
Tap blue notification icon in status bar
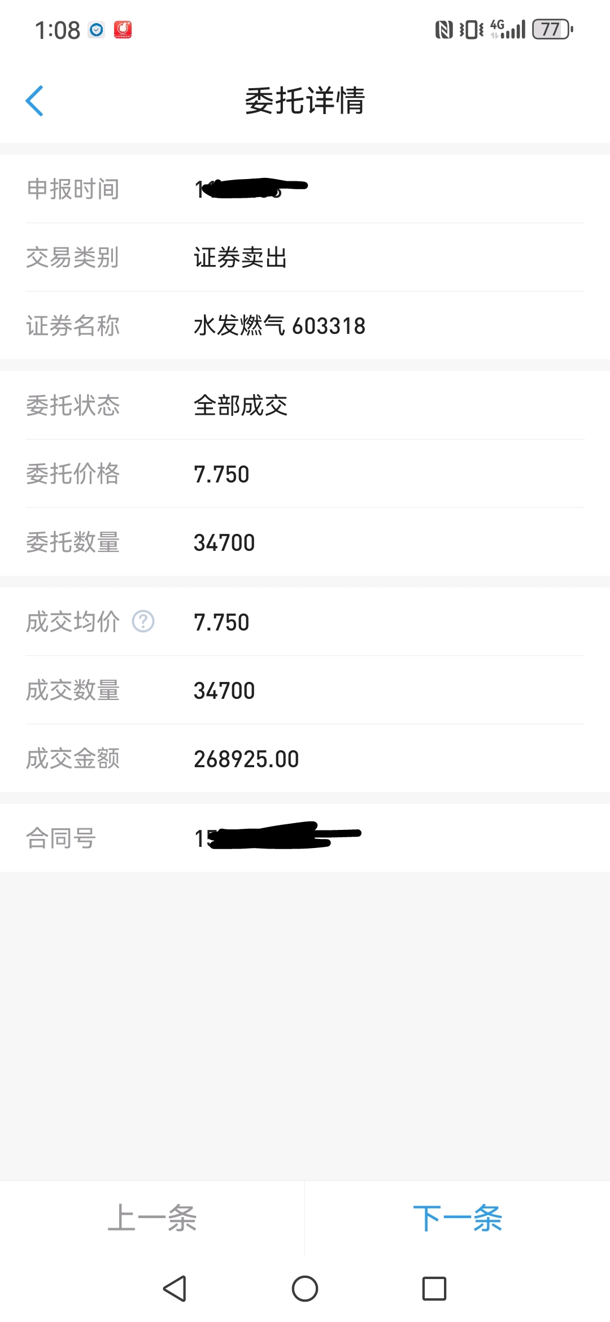click(97, 29)
